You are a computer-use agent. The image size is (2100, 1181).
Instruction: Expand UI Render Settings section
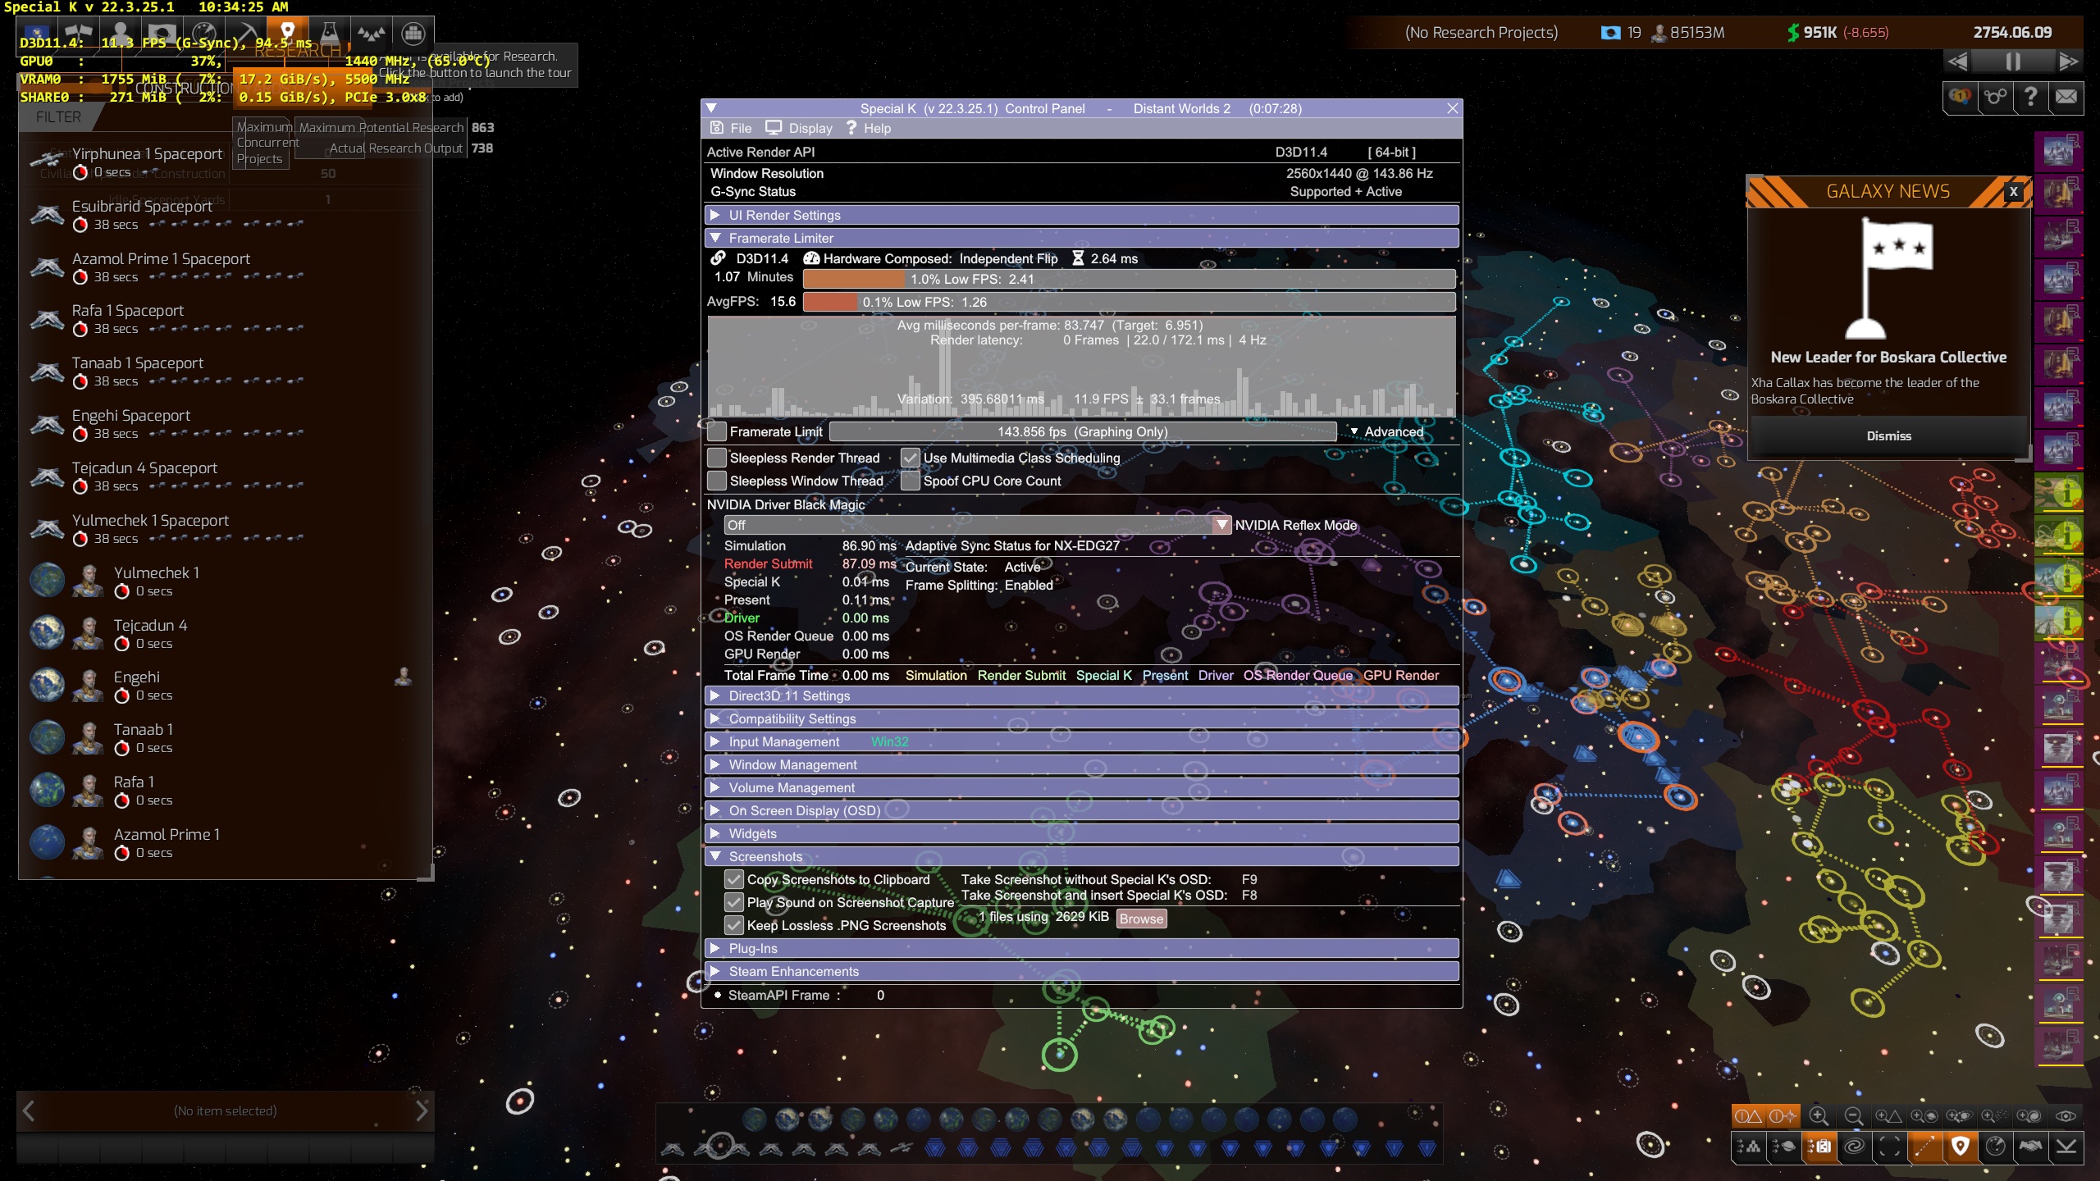coord(1081,215)
